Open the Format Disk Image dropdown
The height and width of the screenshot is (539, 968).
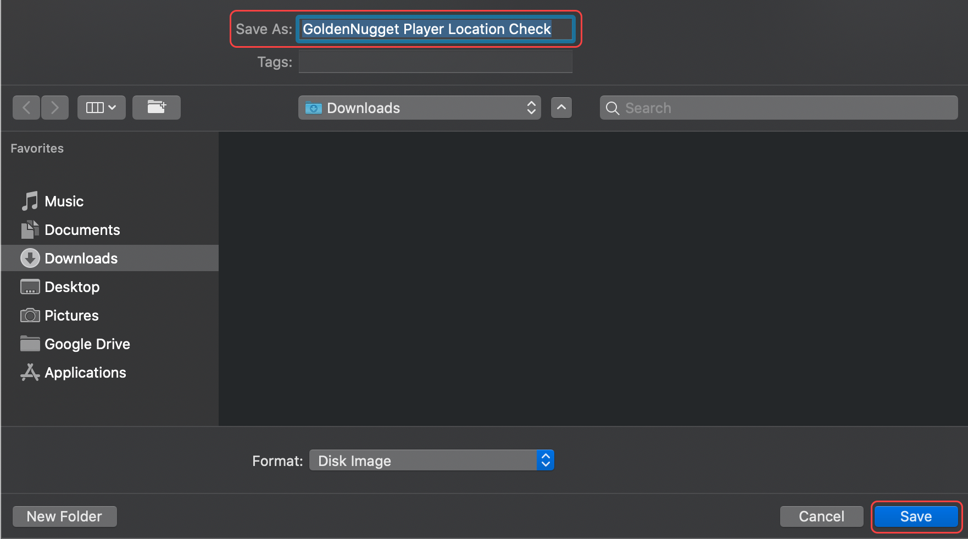(x=431, y=461)
